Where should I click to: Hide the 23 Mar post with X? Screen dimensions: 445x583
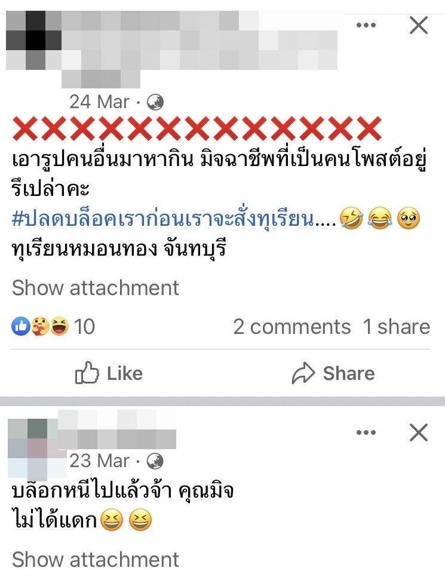click(419, 432)
